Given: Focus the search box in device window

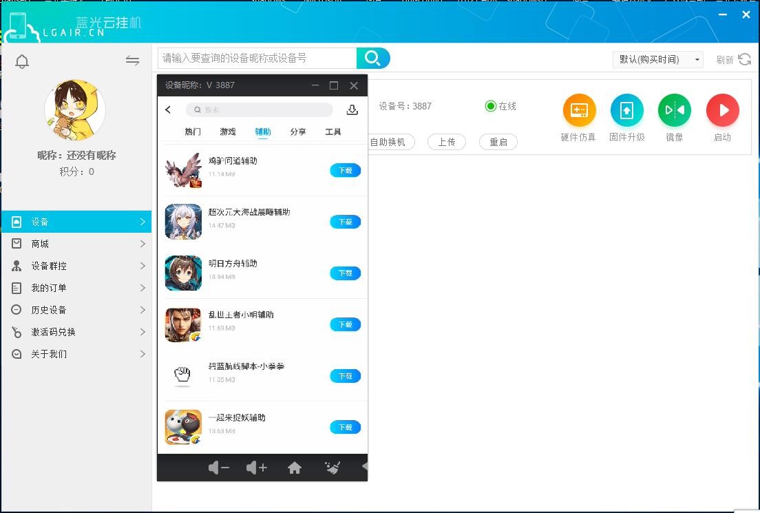Looking at the screenshot, I should pos(259,109).
